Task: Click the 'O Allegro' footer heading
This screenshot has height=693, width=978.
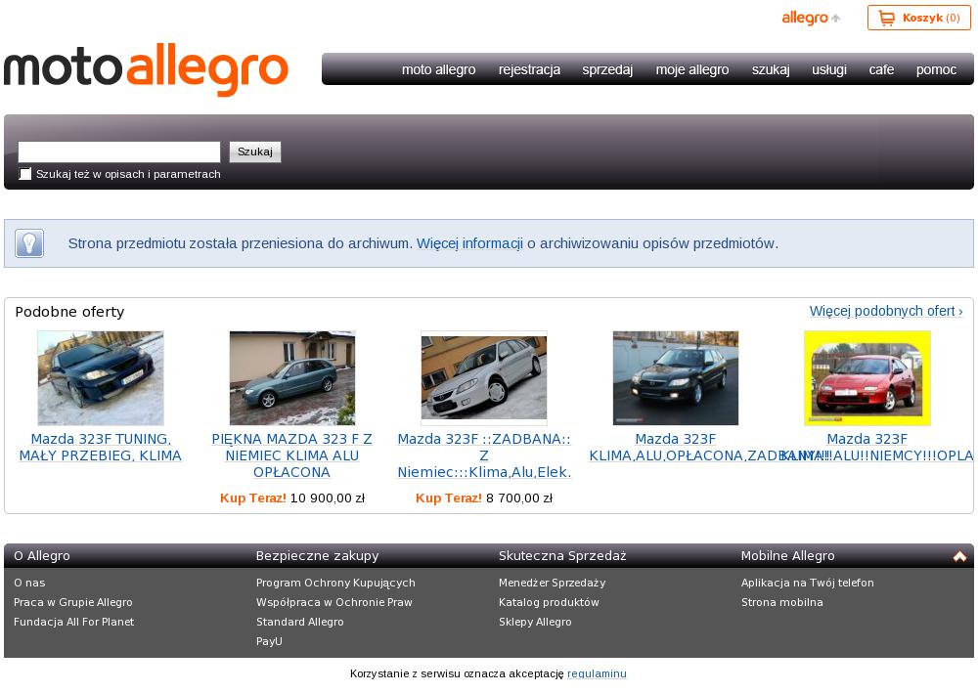Action: [x=42, y=556]
